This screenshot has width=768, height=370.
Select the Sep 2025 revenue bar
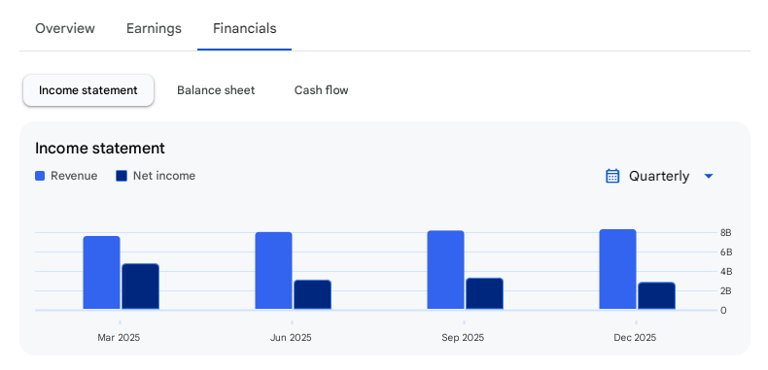(445, 270)
